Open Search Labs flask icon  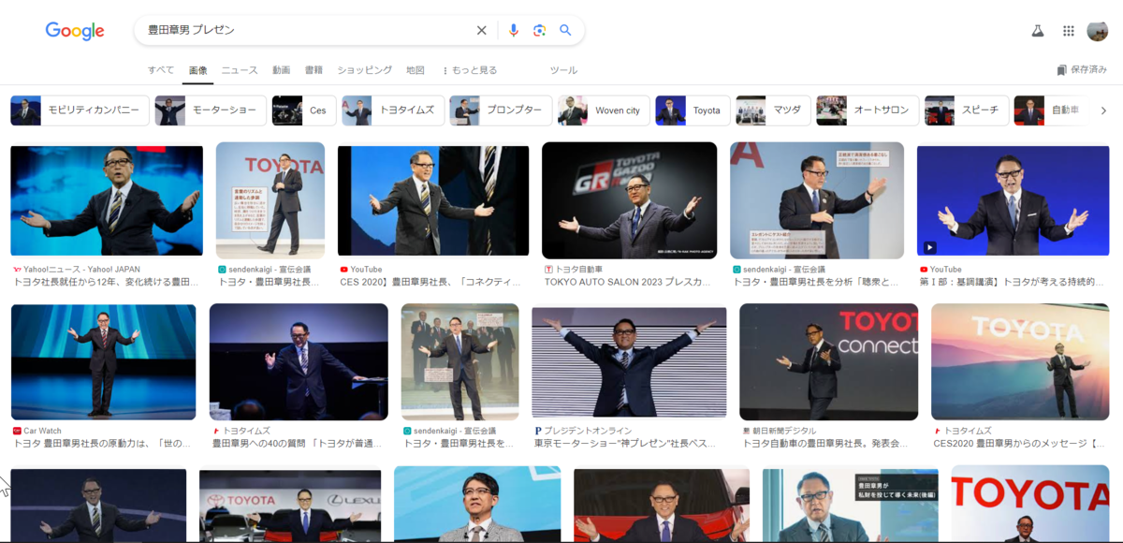coord(1037,31)
